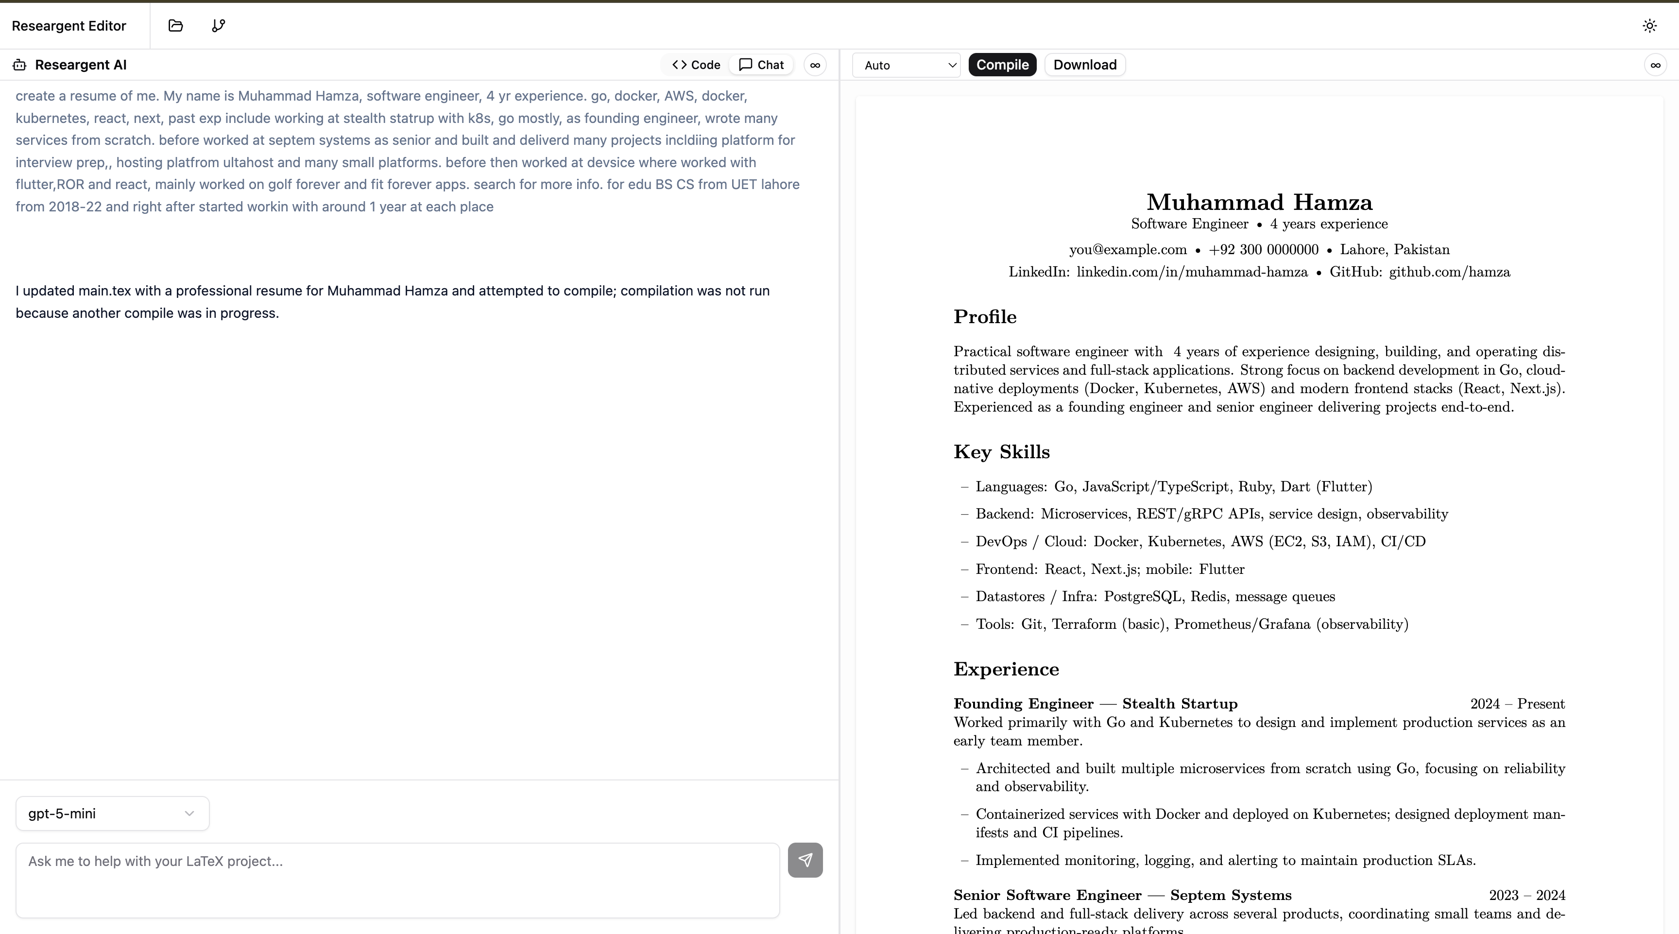Click the Download button

click(1084, 65)
